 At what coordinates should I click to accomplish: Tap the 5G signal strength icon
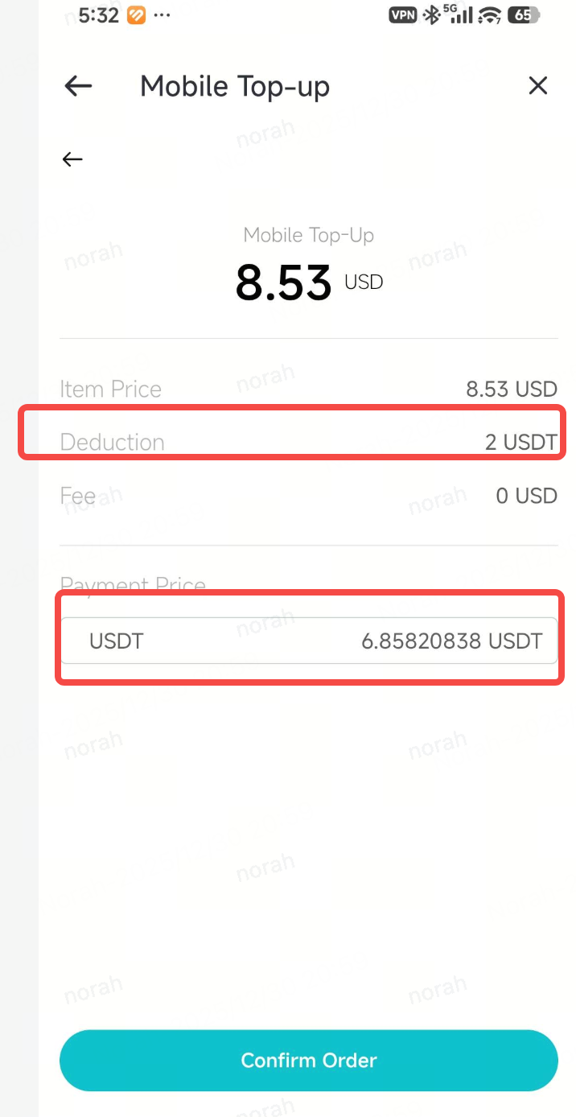459,14
